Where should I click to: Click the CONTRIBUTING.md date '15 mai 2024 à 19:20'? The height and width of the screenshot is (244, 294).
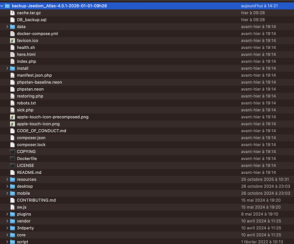(261, 200)
